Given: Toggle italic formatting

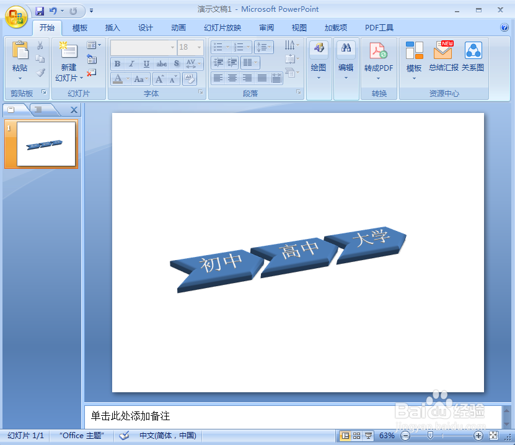Looking at the screenshot, I should [132, 64].
